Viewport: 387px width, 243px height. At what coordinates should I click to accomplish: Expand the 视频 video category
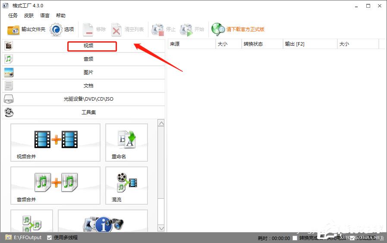click(83, 46)
